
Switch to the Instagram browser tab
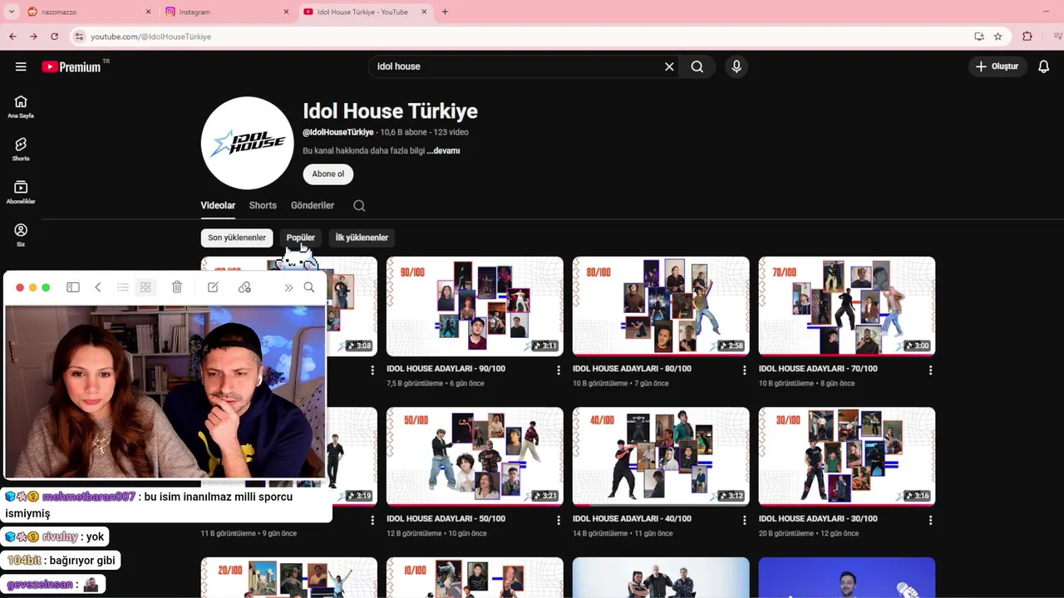point(224,12)
